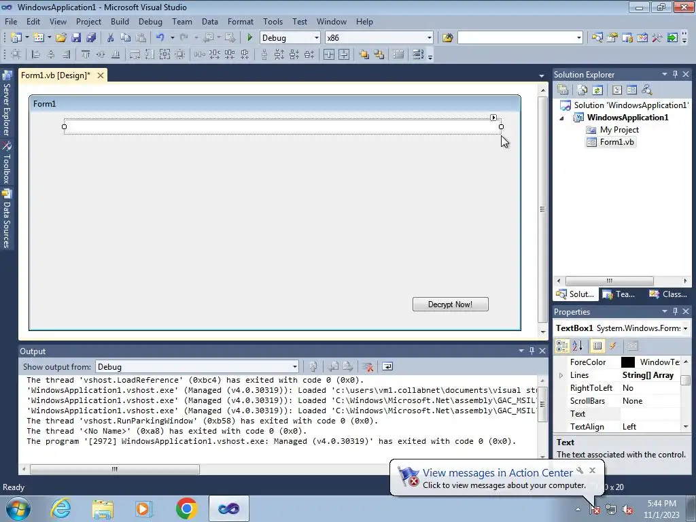Viewport: 696px width, 522px height.
Task: Toggle the Properties list button
Action: coord(597,346)
